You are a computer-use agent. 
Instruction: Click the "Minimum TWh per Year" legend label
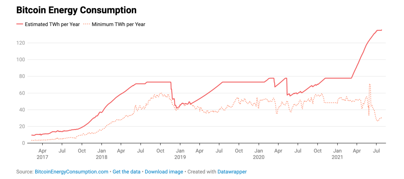[x=118, y=24]
